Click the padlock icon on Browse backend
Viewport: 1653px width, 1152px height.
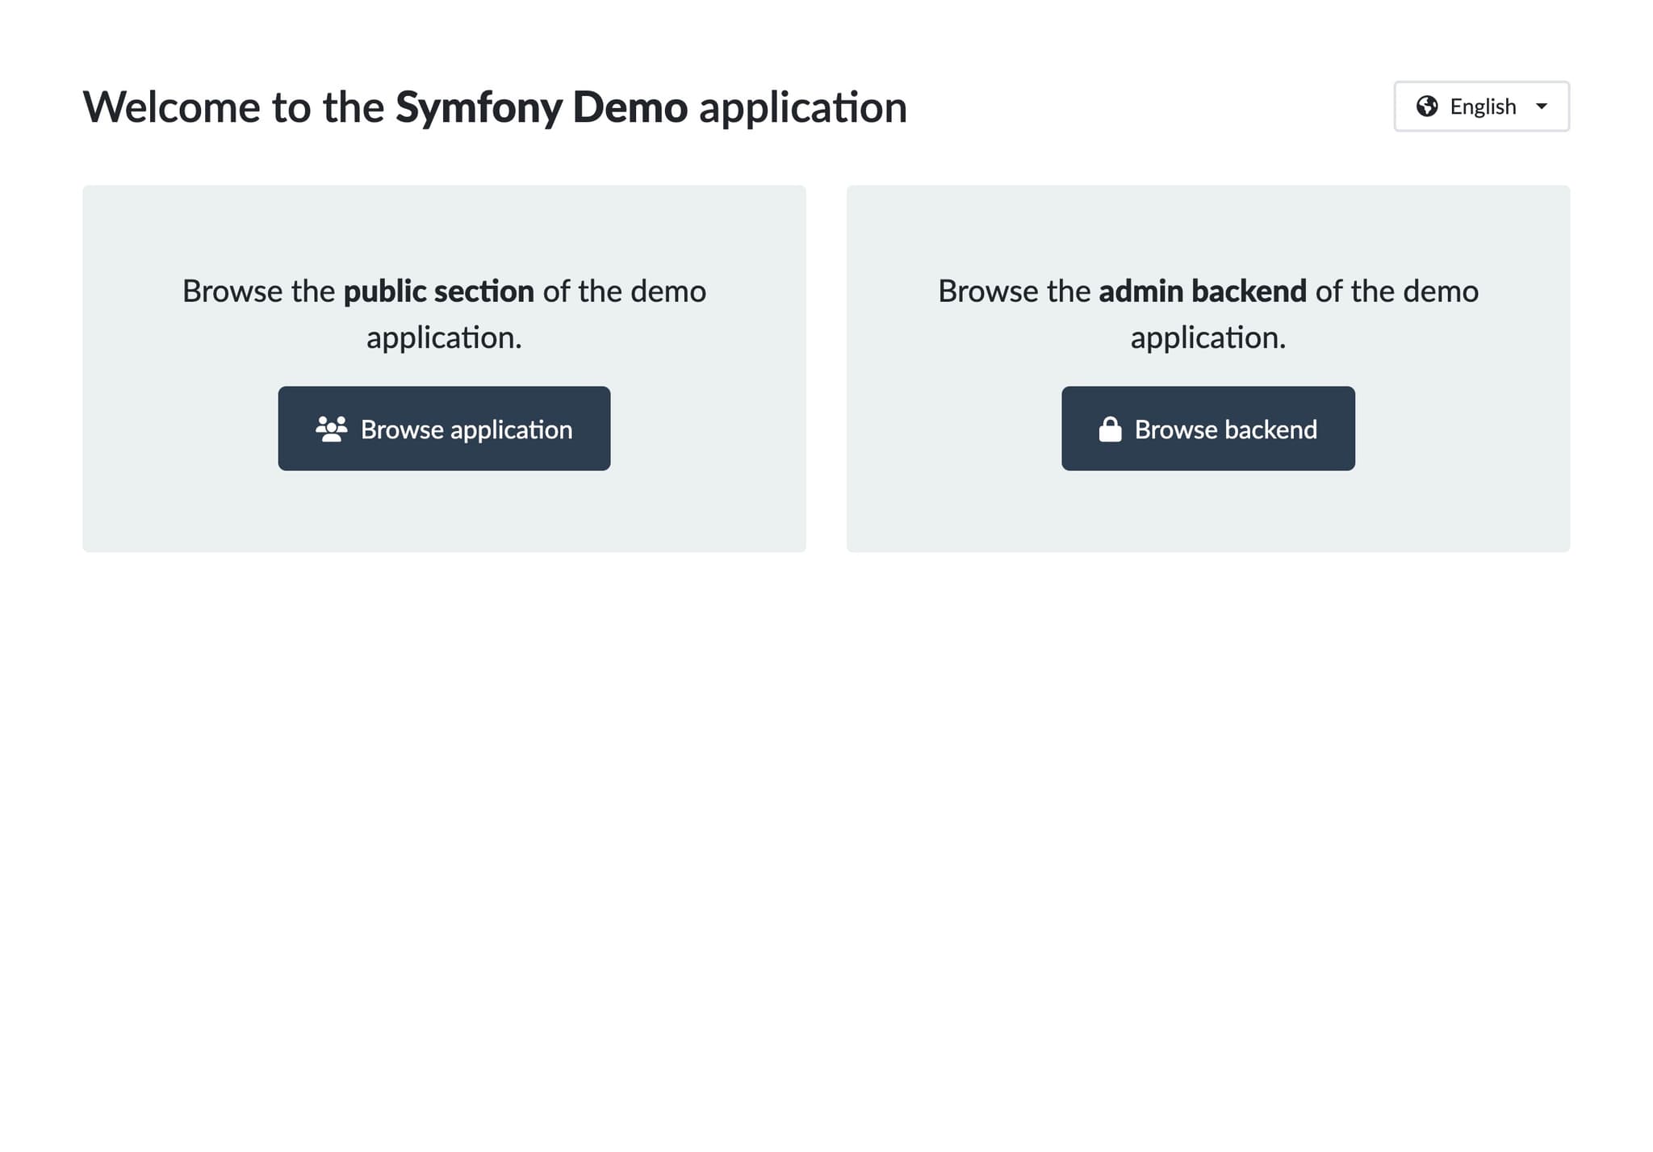point(1110,429)
